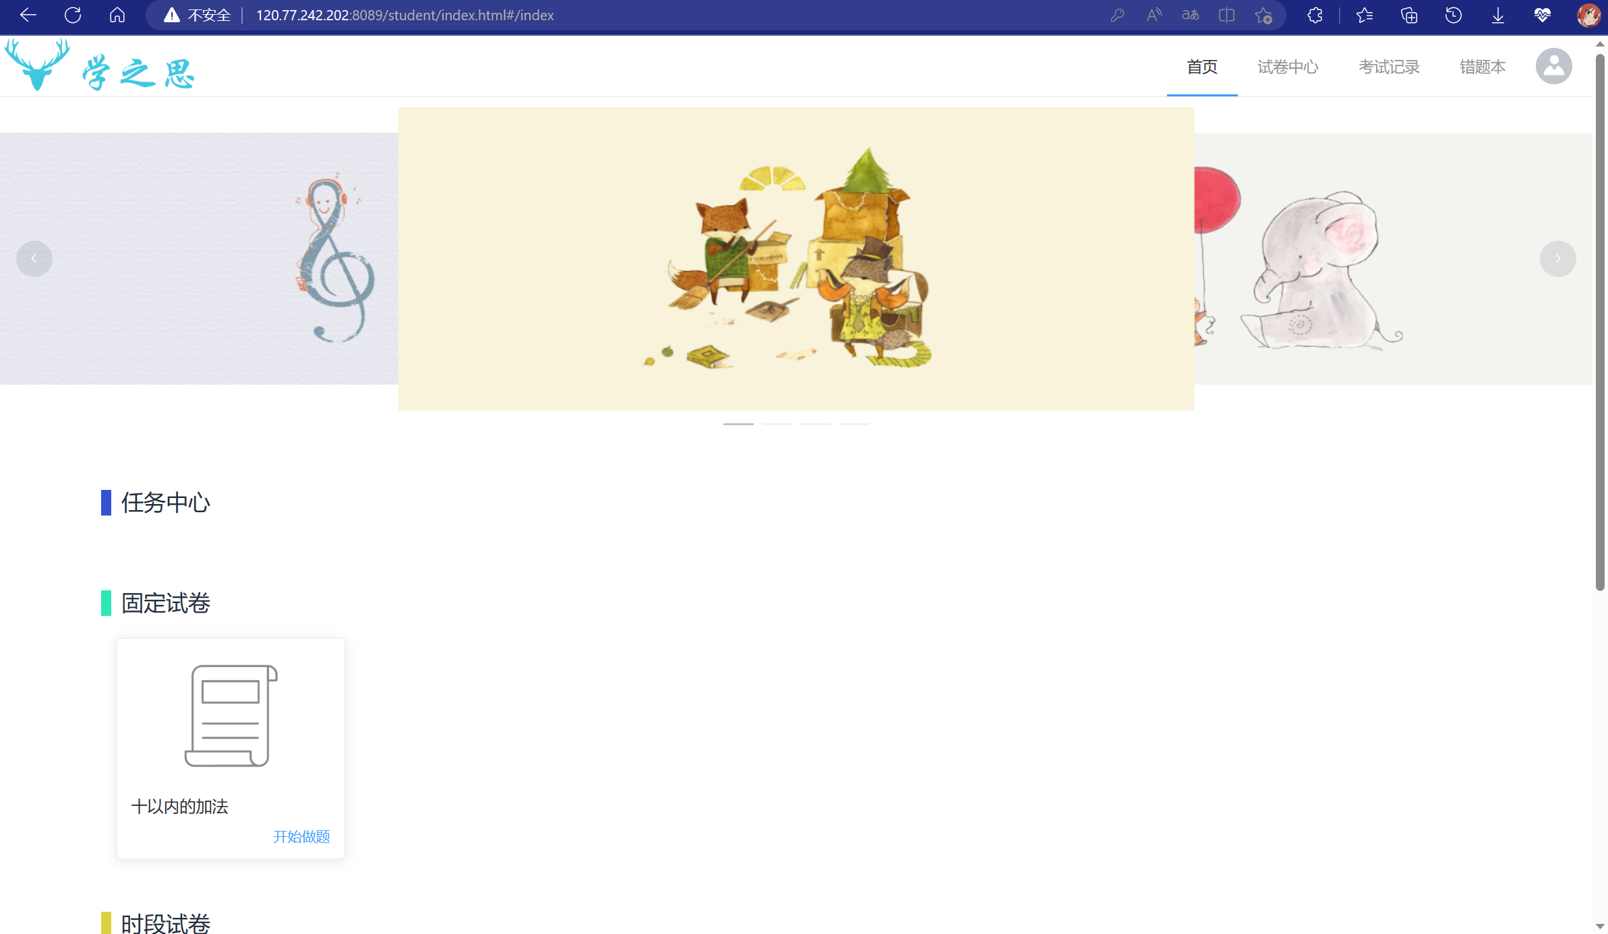This screenshot has width=1608, height=934.
Task: Switch to 试卷中心 tab
Action: point(1288,67)
